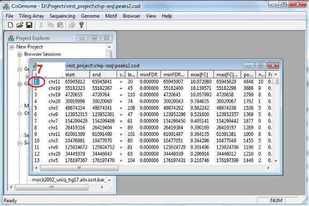309x206 pixels.
Task: Click max|FC| value 9.562242
Action: click(x=200, y=108)
